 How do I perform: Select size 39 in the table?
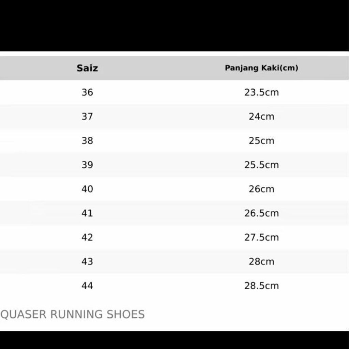tap(87, 165)
